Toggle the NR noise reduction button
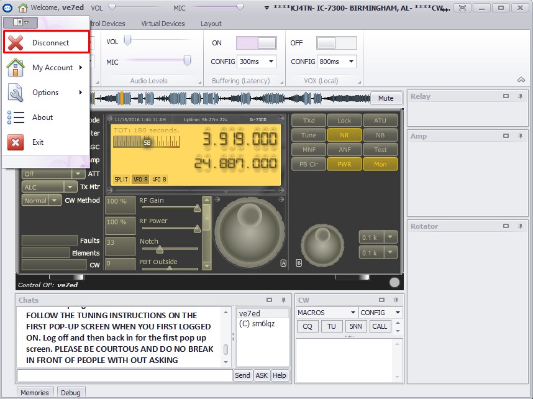 344,135
